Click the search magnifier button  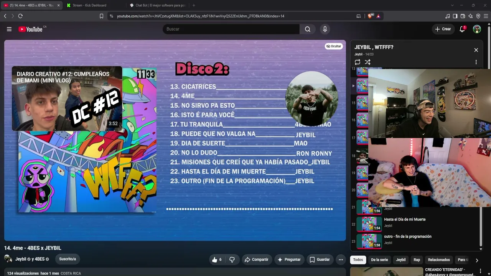tap(308, 29)
